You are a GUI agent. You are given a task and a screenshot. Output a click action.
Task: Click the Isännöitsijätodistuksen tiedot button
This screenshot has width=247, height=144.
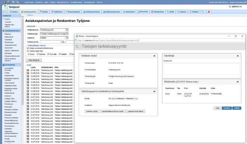(112, 111)
